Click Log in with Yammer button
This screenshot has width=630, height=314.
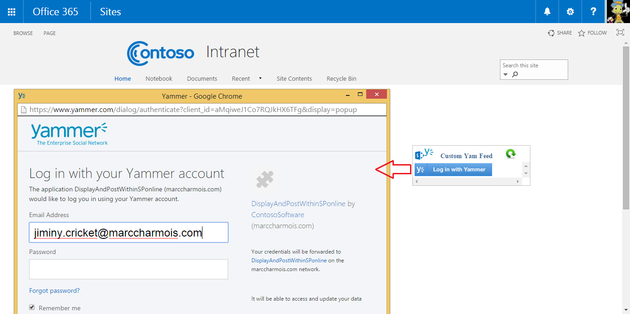pyautogui.click(x=453, y=170)
